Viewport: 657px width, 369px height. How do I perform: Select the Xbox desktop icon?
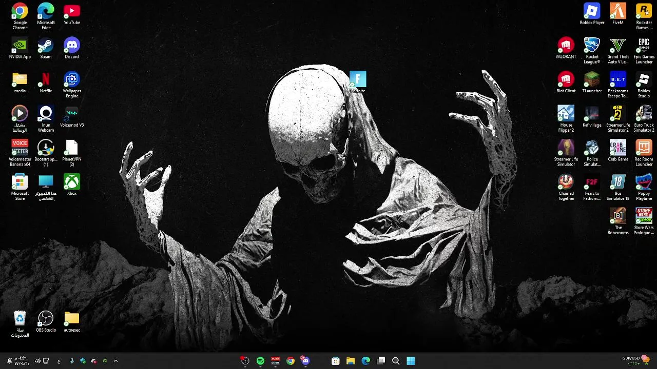click(72, 184)
